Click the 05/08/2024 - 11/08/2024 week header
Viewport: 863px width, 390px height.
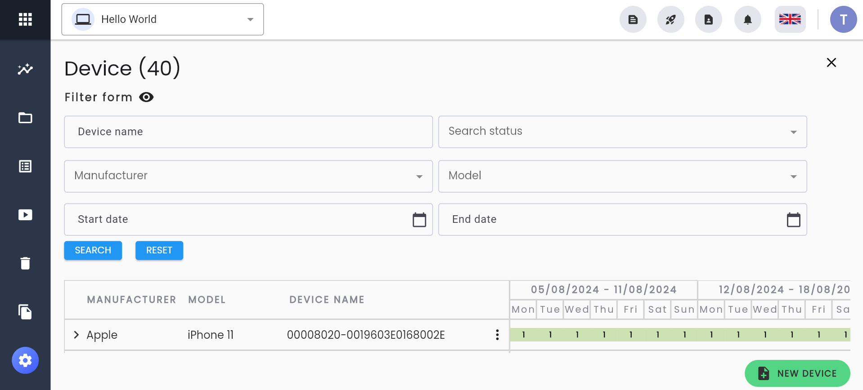tap(604, 290)
